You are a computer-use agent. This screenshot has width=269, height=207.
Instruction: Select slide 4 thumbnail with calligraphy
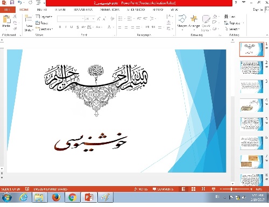[252, 105]
